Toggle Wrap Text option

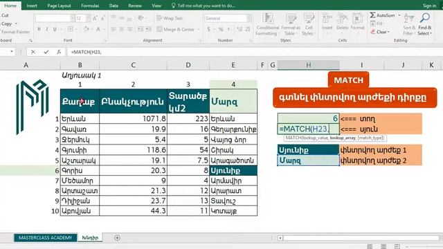tap(170, 19)
